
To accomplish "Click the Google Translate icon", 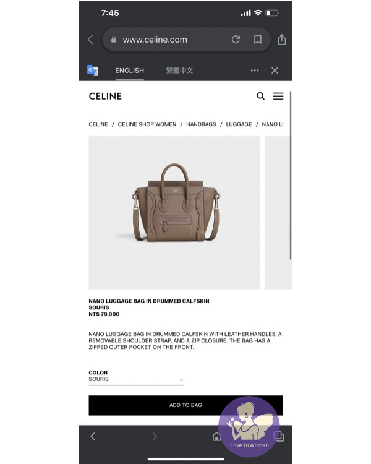I will pos(93,71).
